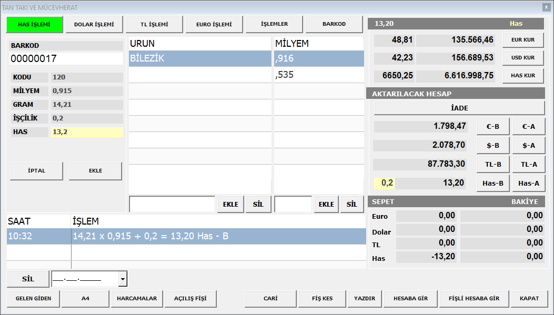The image size is (554, 315).
Task: Open the DOLAR İŞLEMİ tab
Action: coord(94,24)
